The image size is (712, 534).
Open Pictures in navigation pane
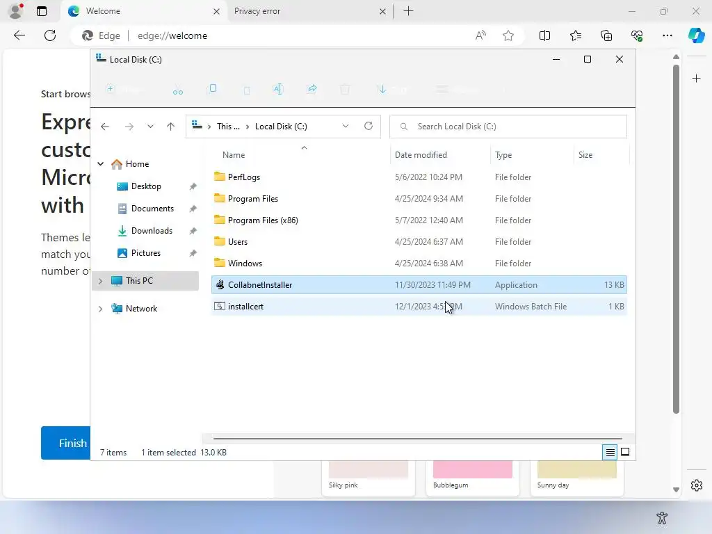146,253
